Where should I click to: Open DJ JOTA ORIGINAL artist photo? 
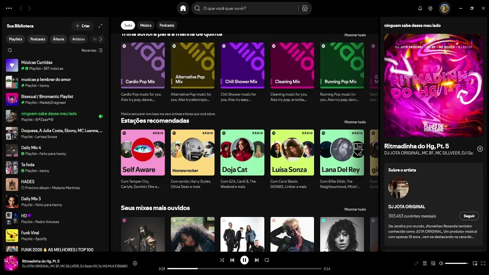pos(398,188)
